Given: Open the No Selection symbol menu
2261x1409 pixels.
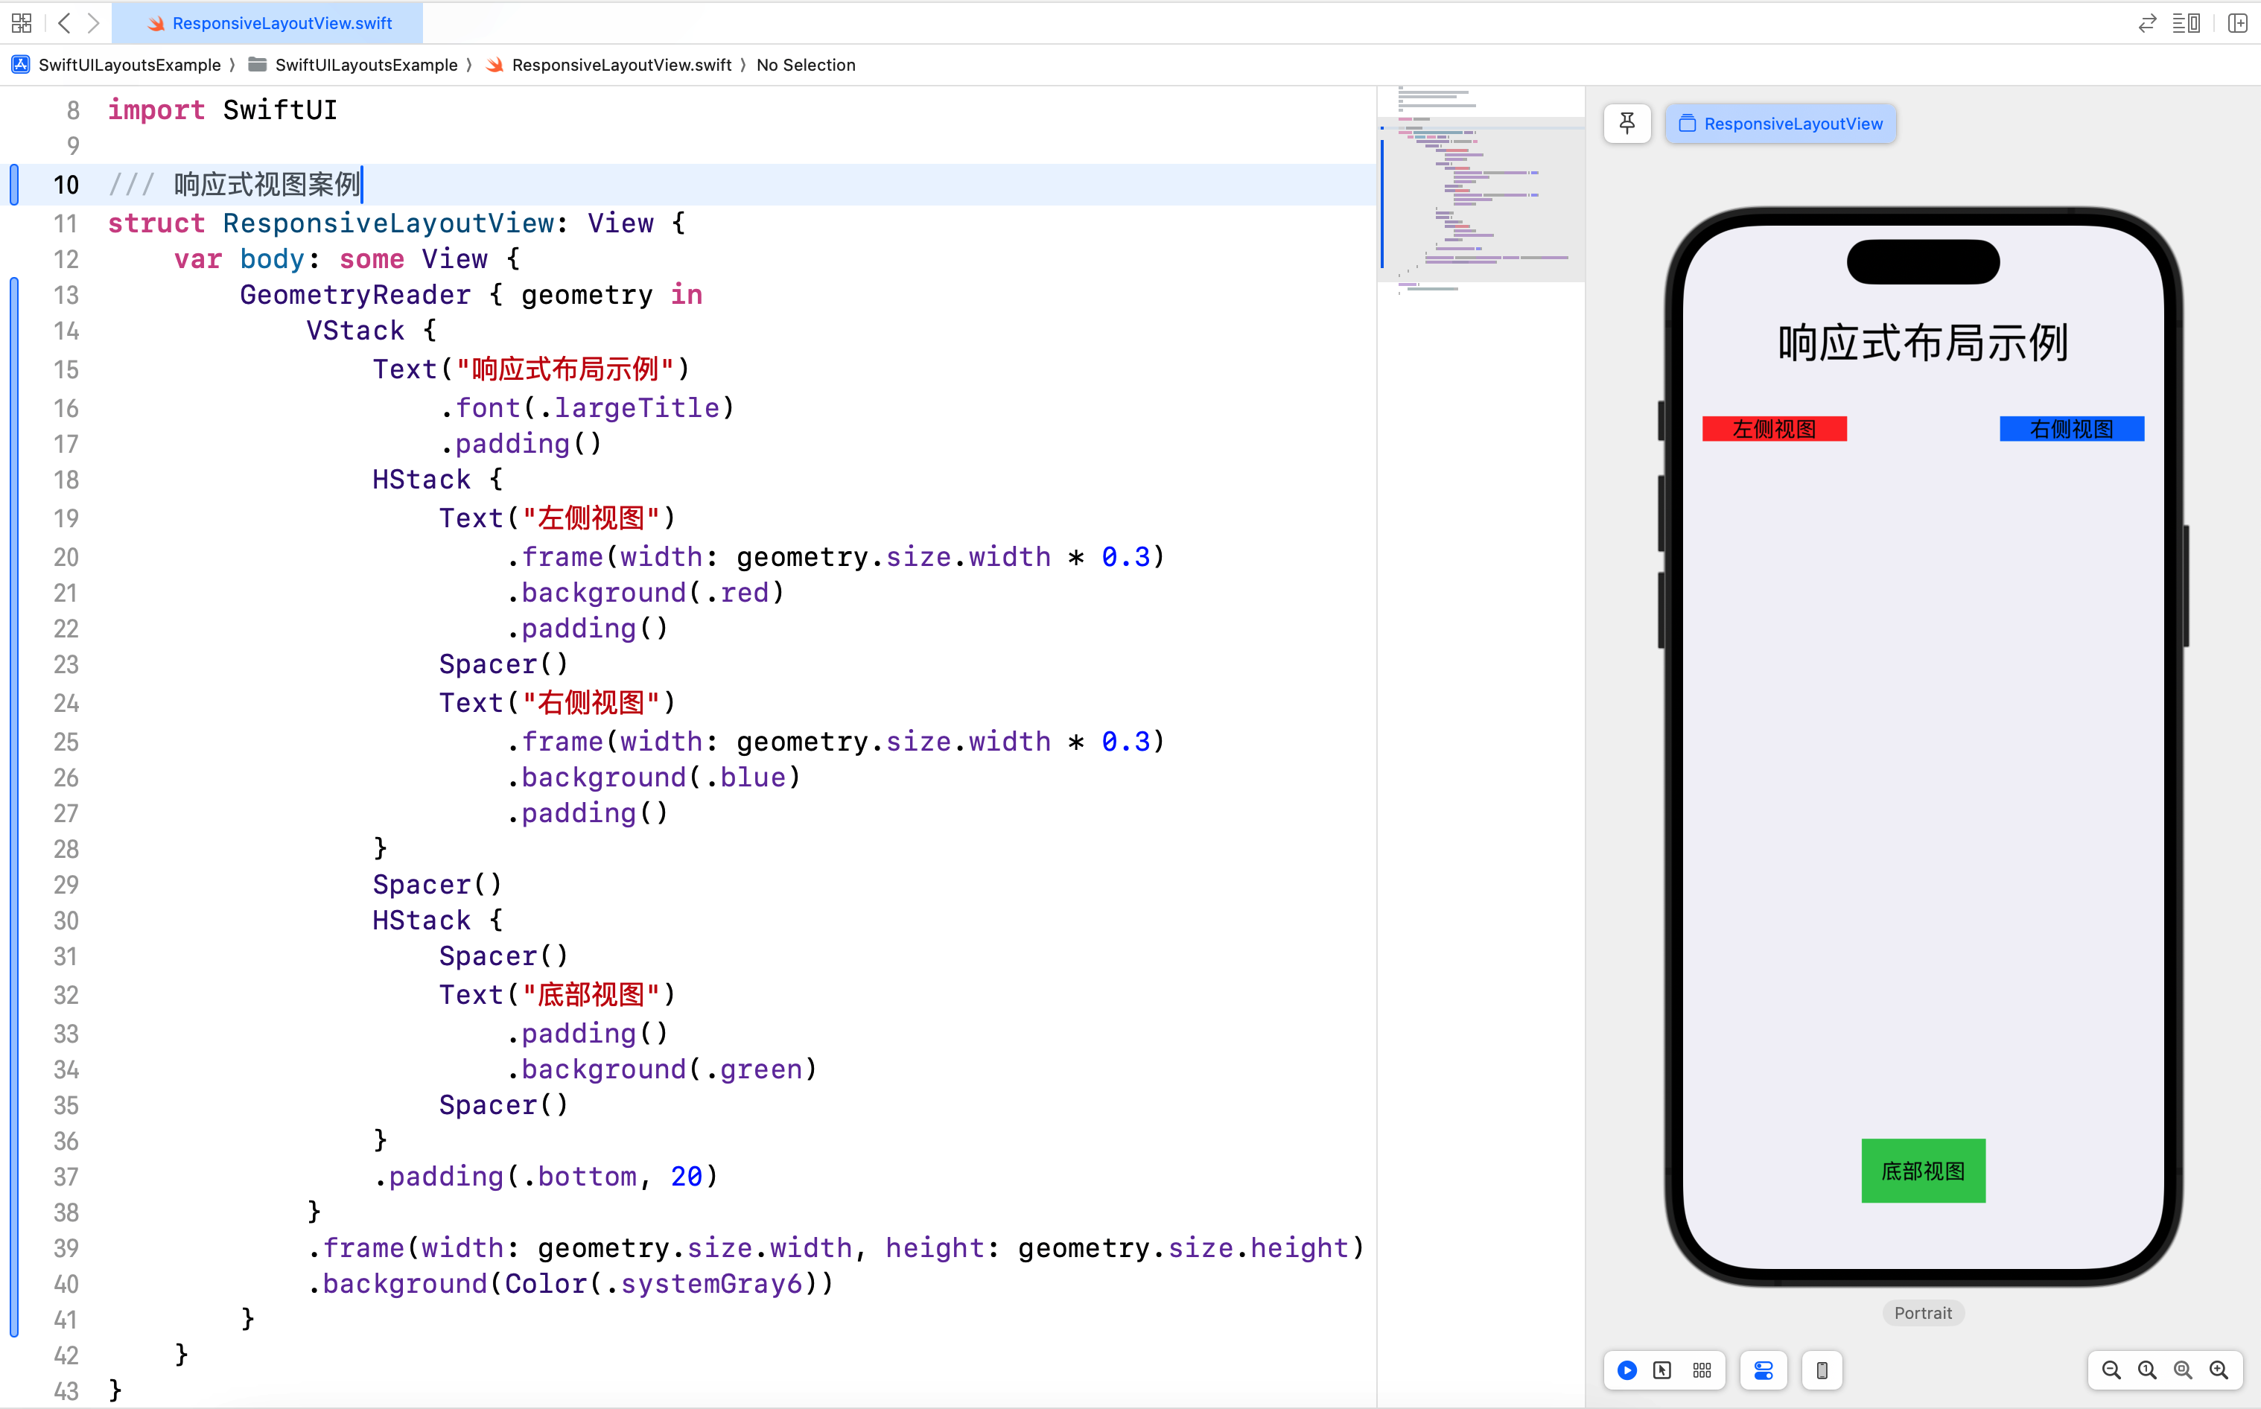Looking at the screenshot, I should (806, 64).
